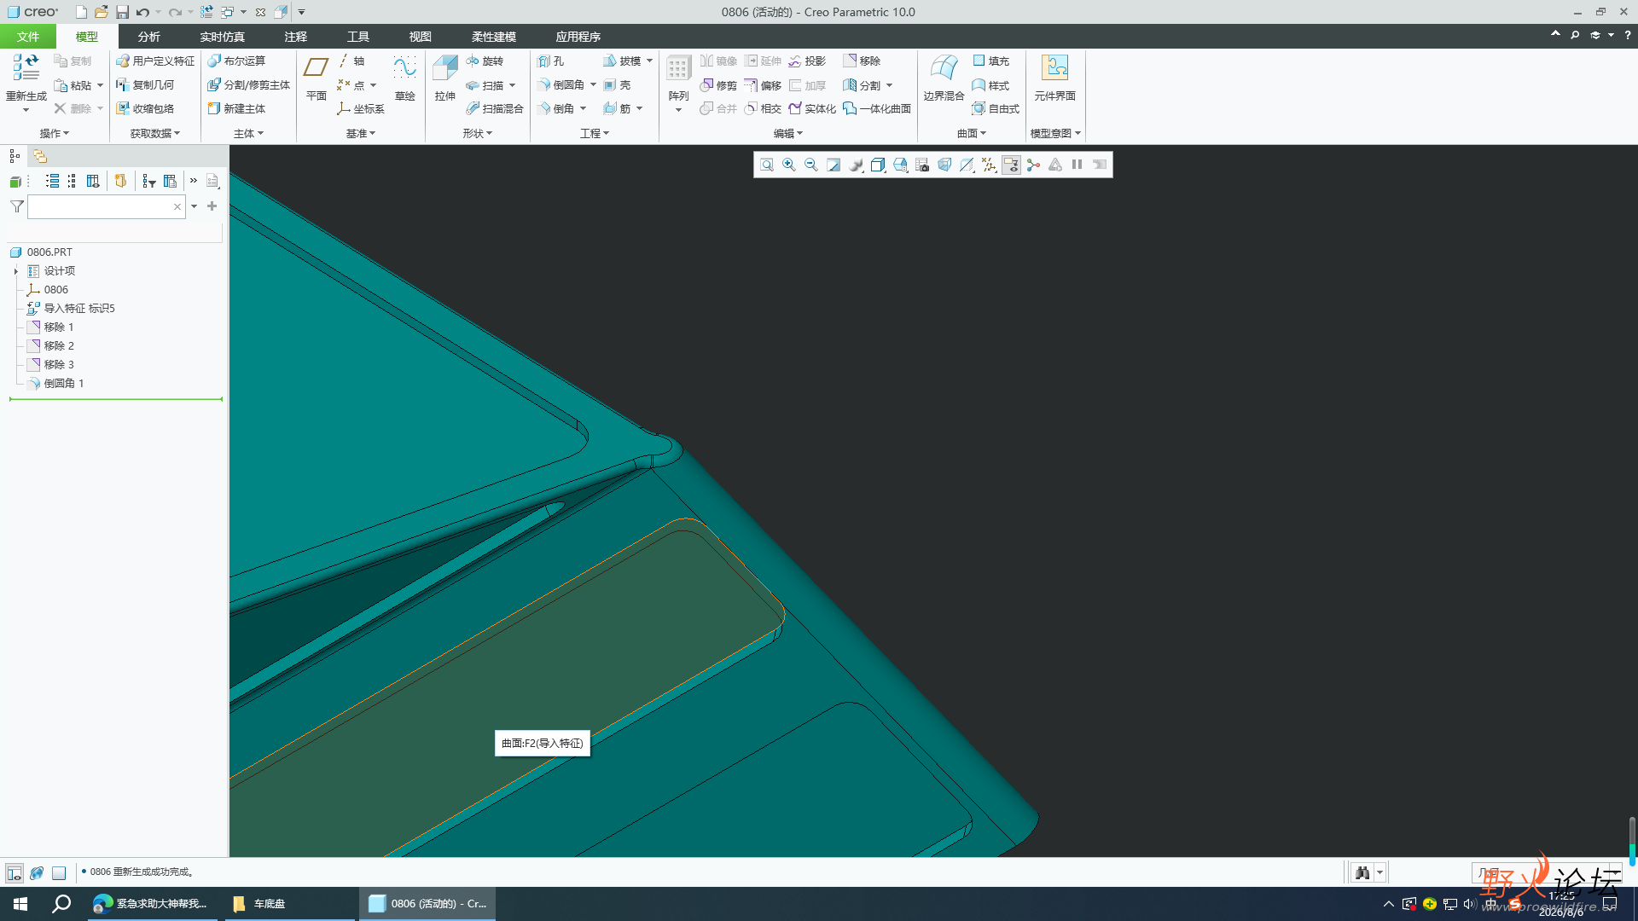Expand the 曲面 group dropdown
The image size is (1638, 921).
pos(972,134)
